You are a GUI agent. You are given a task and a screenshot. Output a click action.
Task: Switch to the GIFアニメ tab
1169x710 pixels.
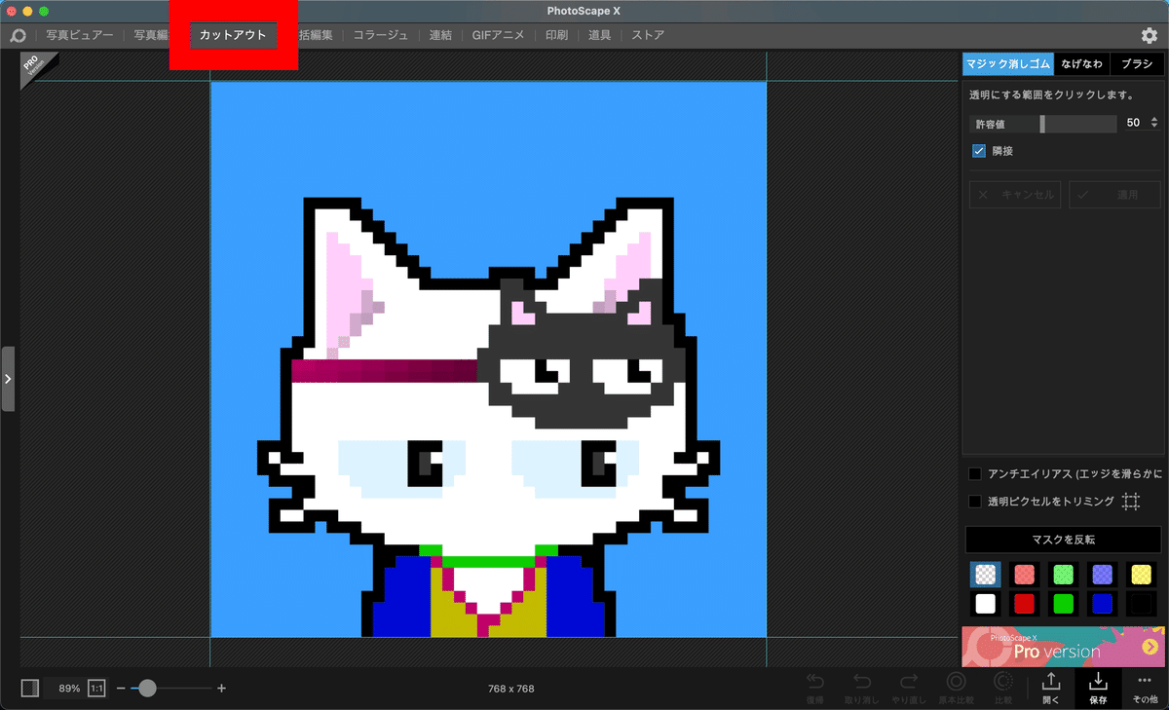click(x=498, y=35)
